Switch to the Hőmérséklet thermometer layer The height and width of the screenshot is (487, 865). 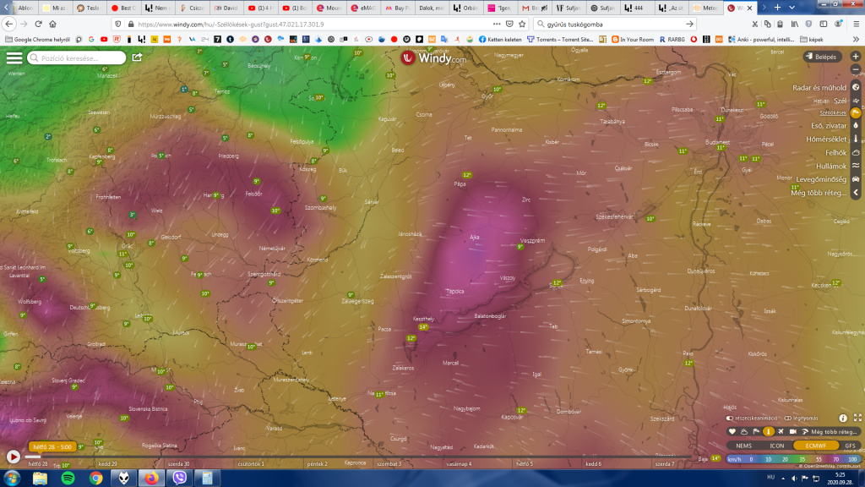click(x=856, y=139)
